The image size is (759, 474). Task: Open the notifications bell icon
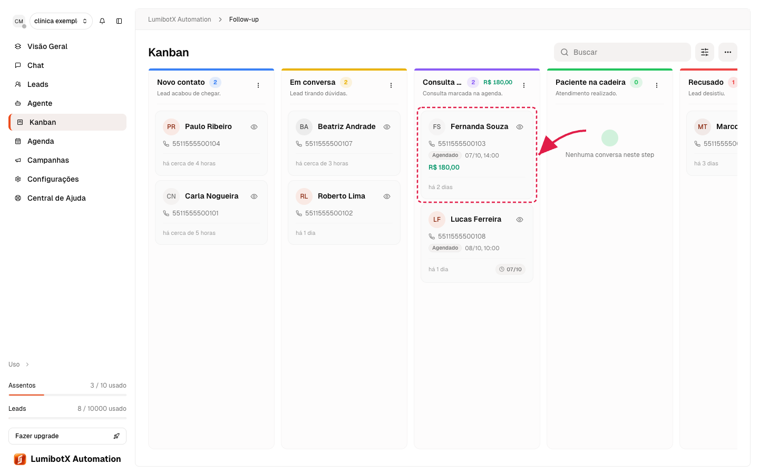coord(102,21)
